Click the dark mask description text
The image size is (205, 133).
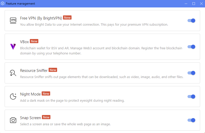pos(72,100)
